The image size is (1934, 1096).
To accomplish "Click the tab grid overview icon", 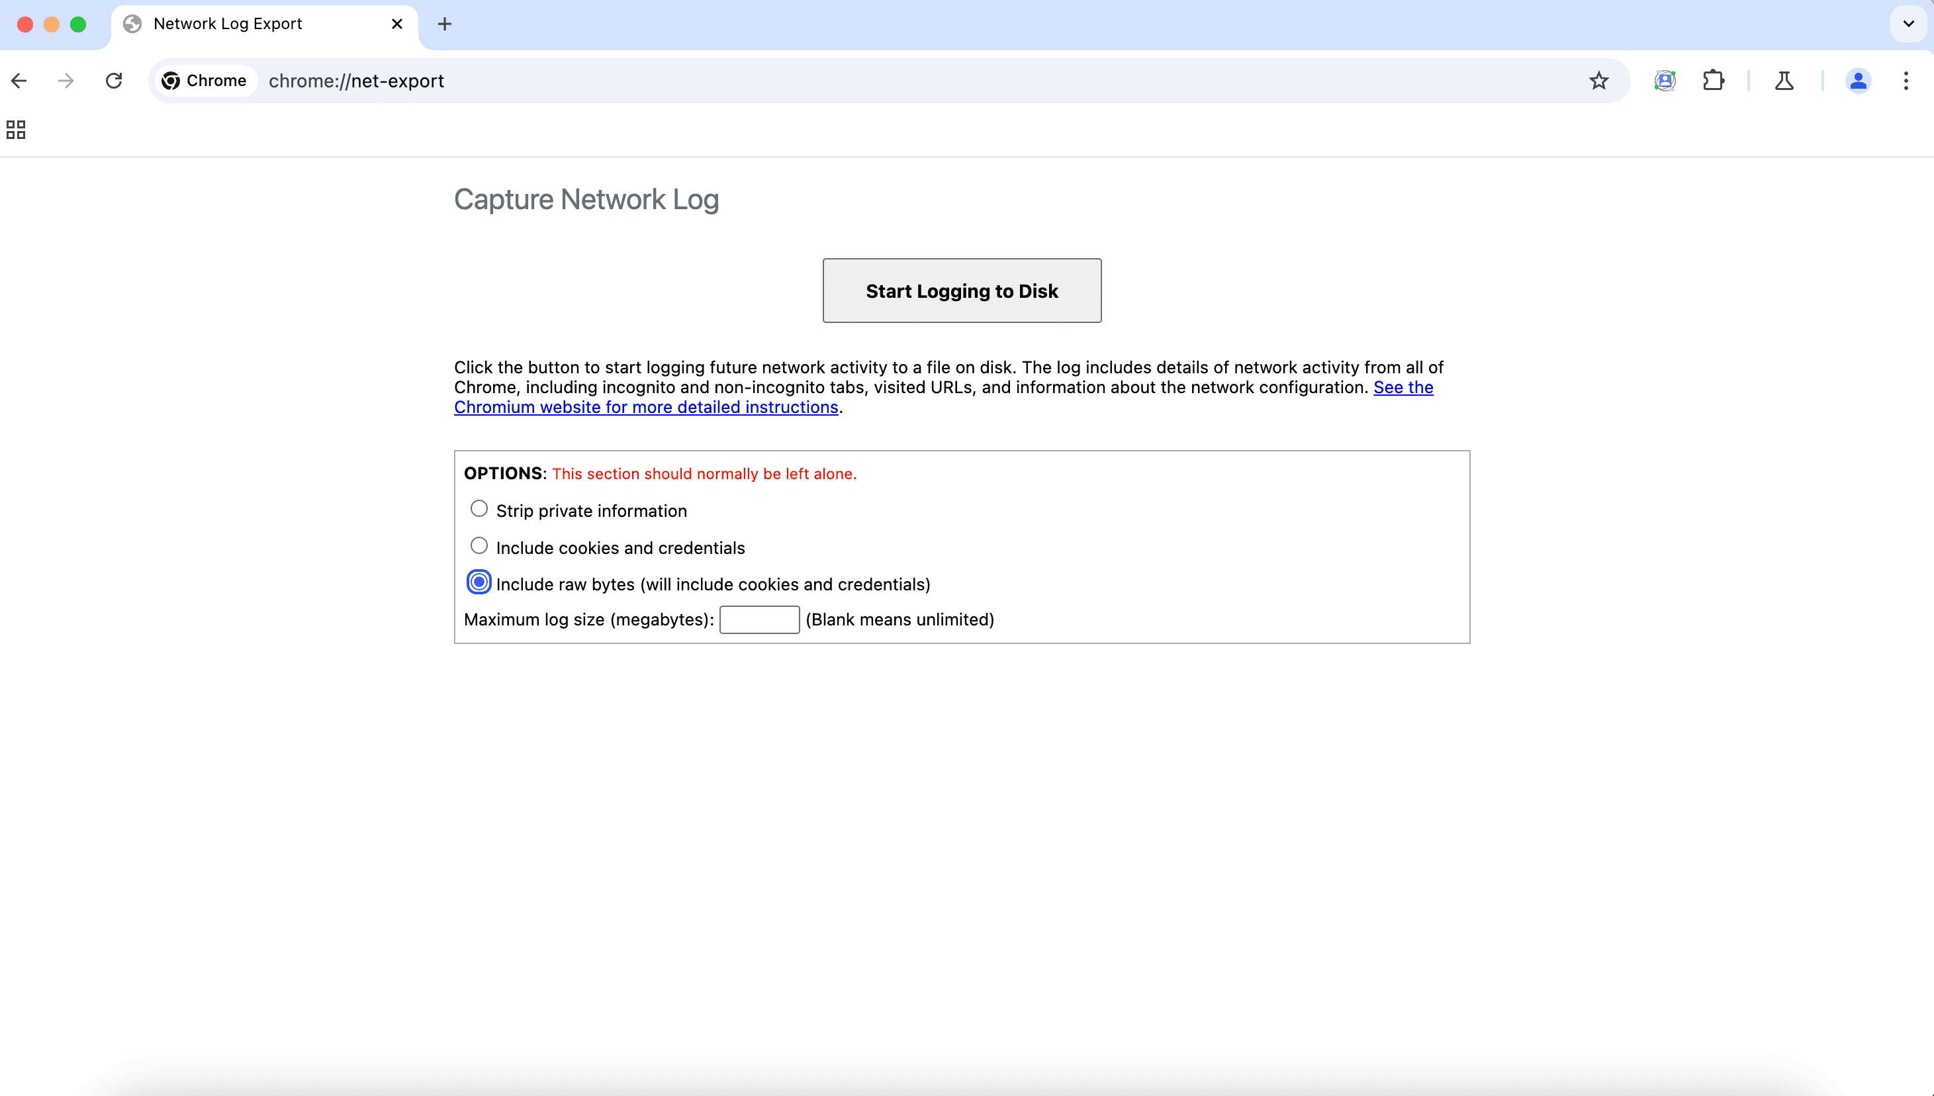I will (x=16, y=129).
